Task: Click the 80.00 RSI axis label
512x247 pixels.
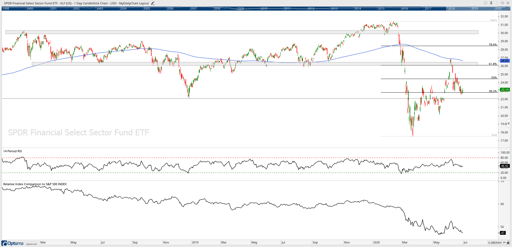Action: (x=504, y=158)
